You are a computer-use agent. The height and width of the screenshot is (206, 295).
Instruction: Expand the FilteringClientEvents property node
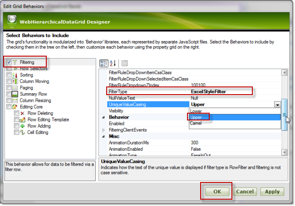click(103, 130)
